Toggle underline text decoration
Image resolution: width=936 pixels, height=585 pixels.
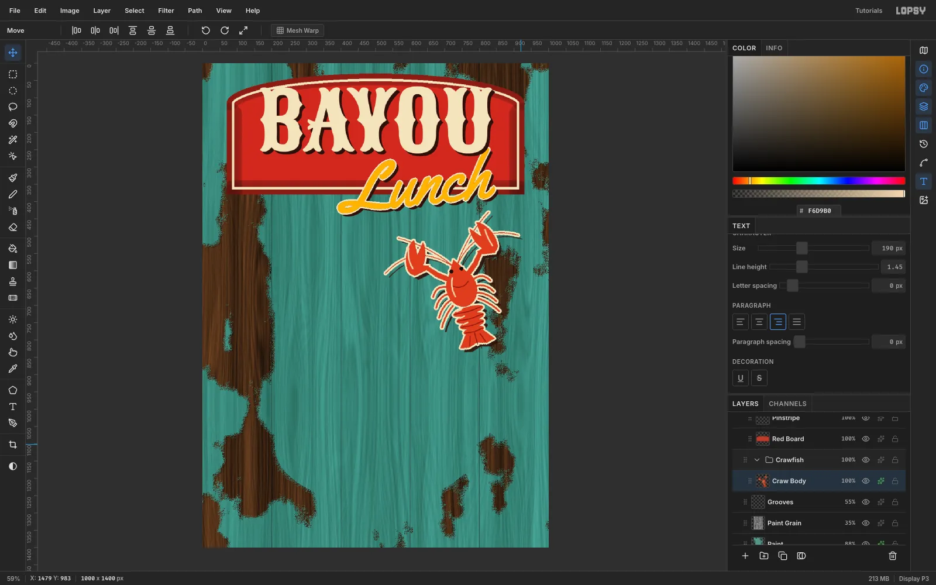pos(741,378)
